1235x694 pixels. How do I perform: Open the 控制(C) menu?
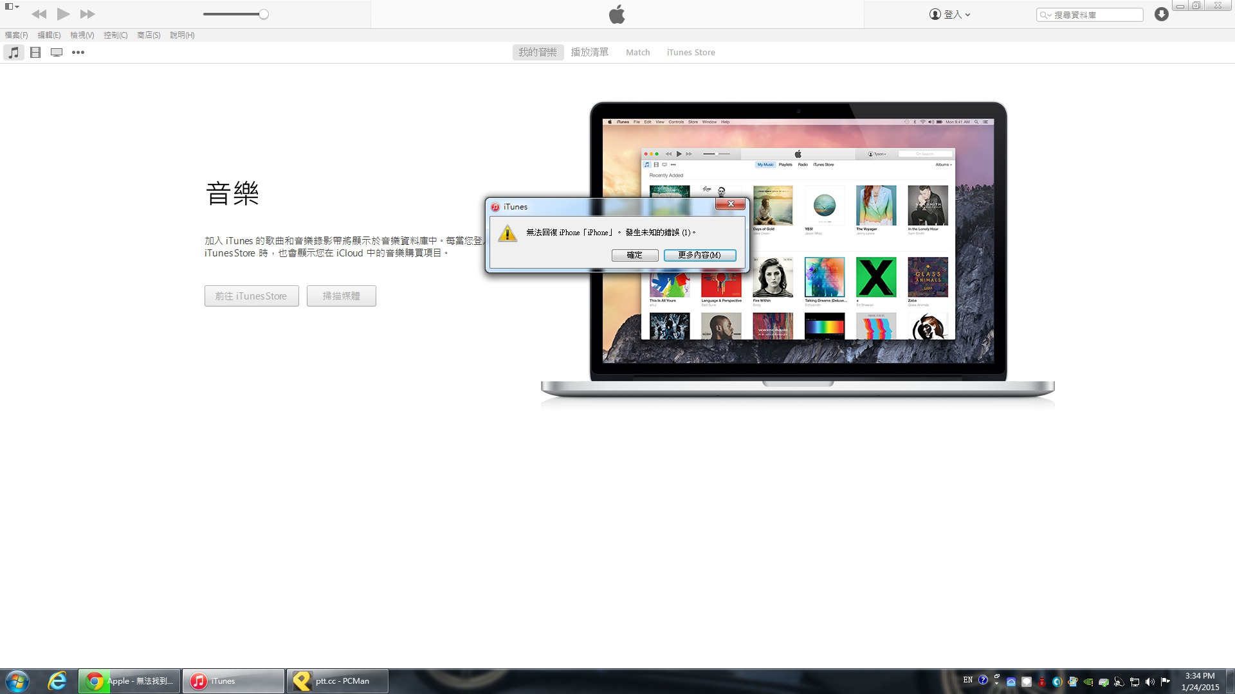(116, 35)
